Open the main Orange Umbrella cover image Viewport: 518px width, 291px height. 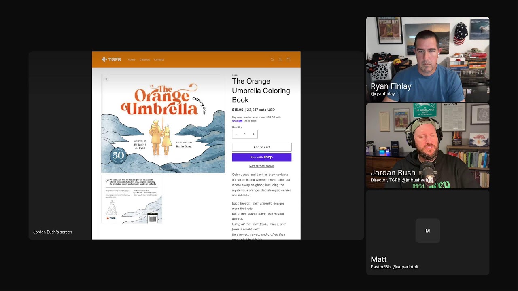[163, 124]
